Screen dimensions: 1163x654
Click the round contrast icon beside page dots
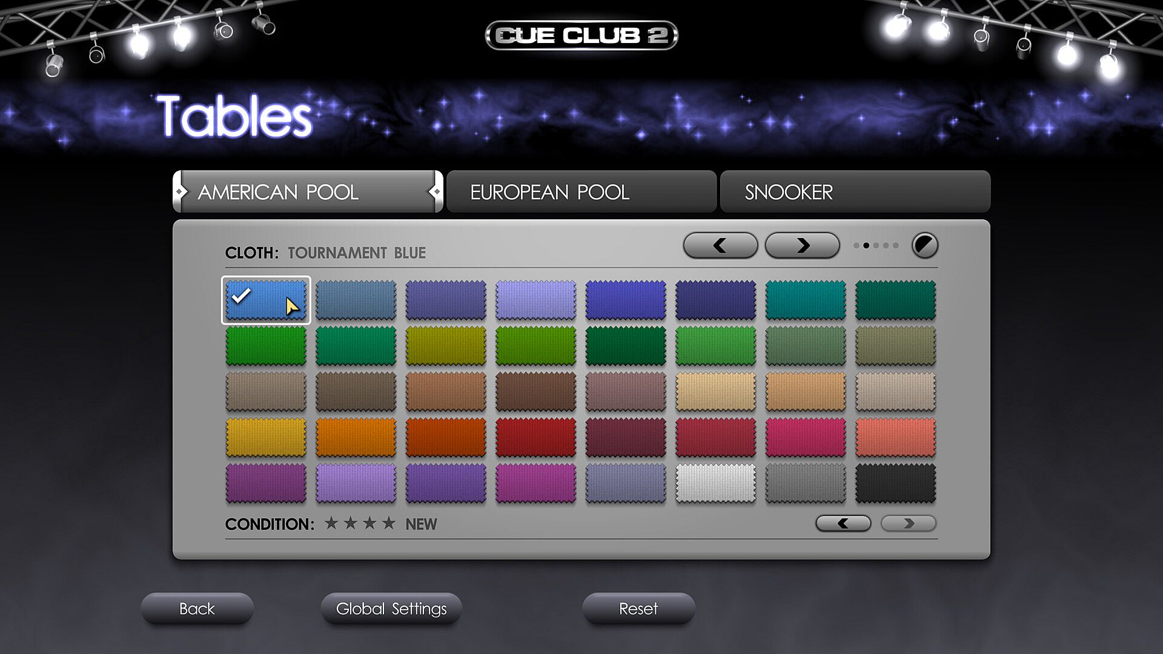(924, 245)
